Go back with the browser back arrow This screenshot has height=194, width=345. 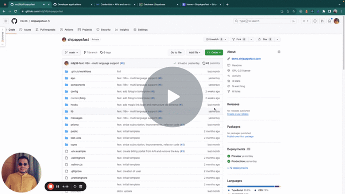4,11
